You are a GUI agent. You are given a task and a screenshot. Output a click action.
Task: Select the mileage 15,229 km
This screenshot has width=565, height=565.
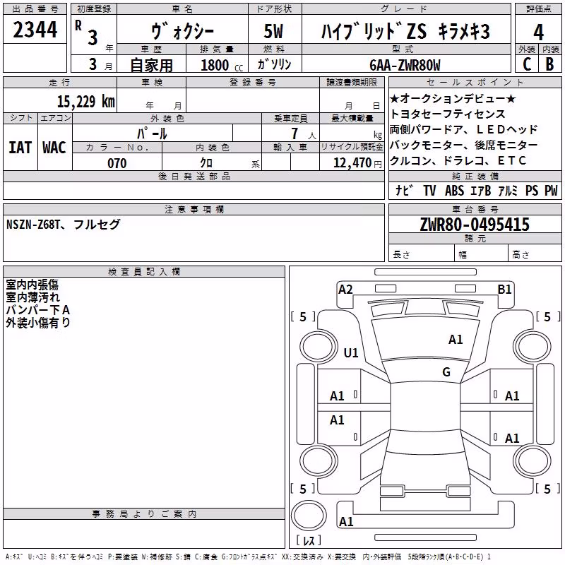point(86,102)
